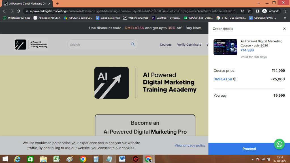Open B1B2 - Due Payment bookmark
Image resolution: width=290 pixels, height=163 pixels.
(x=231, y=18)
